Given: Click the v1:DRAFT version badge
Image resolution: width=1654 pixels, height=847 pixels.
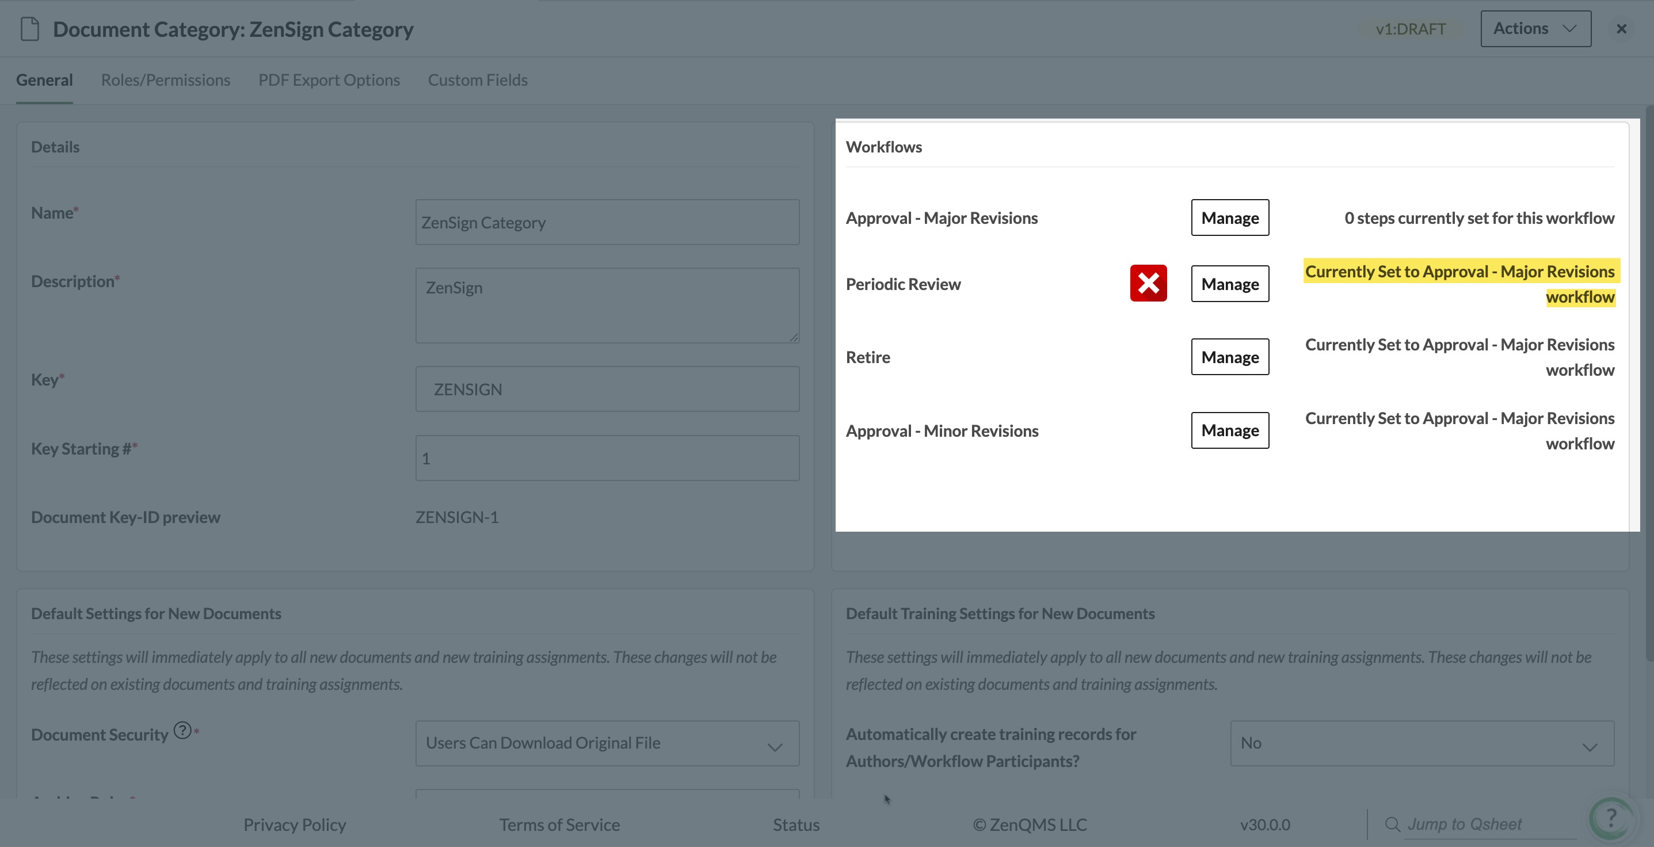Looking at the screenshot, I should (1410, 29).
